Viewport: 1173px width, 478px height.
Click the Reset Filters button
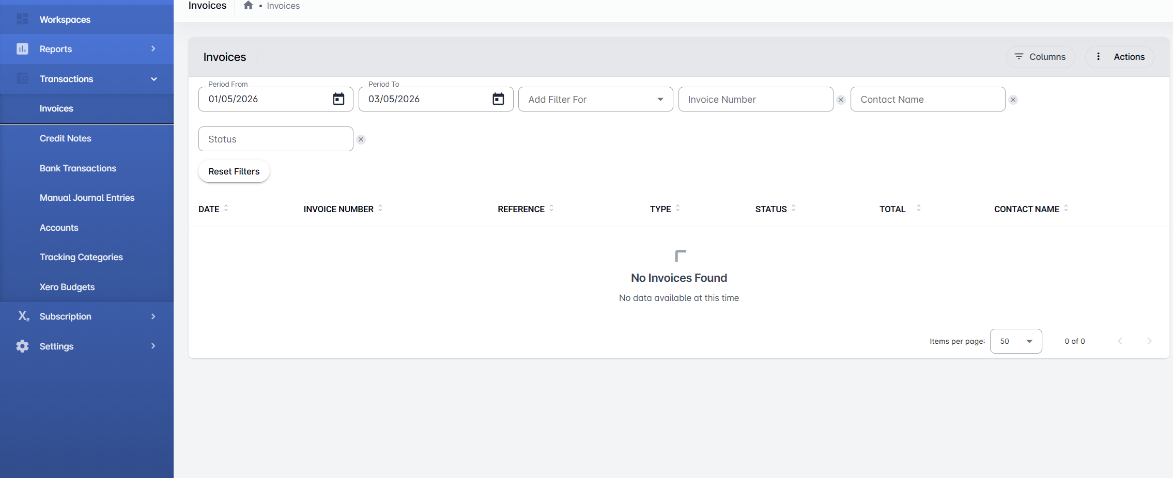tap(234, 171)
